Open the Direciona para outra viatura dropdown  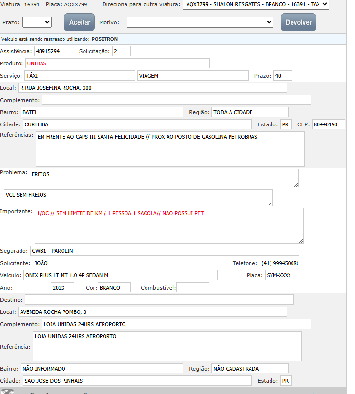click(x=256, y=4)
